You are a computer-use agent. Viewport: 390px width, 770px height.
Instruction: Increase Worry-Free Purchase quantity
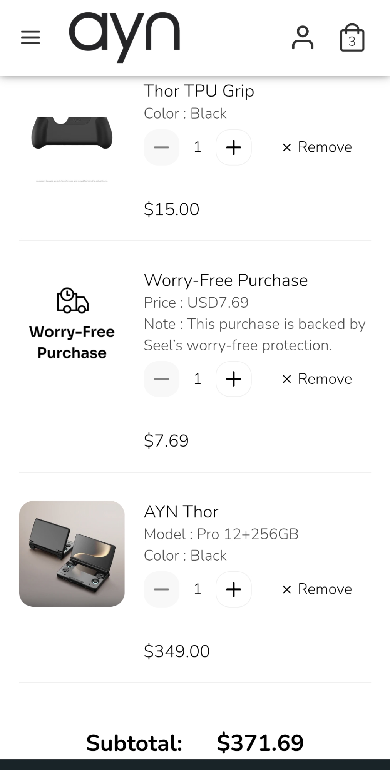pos(233,379)
